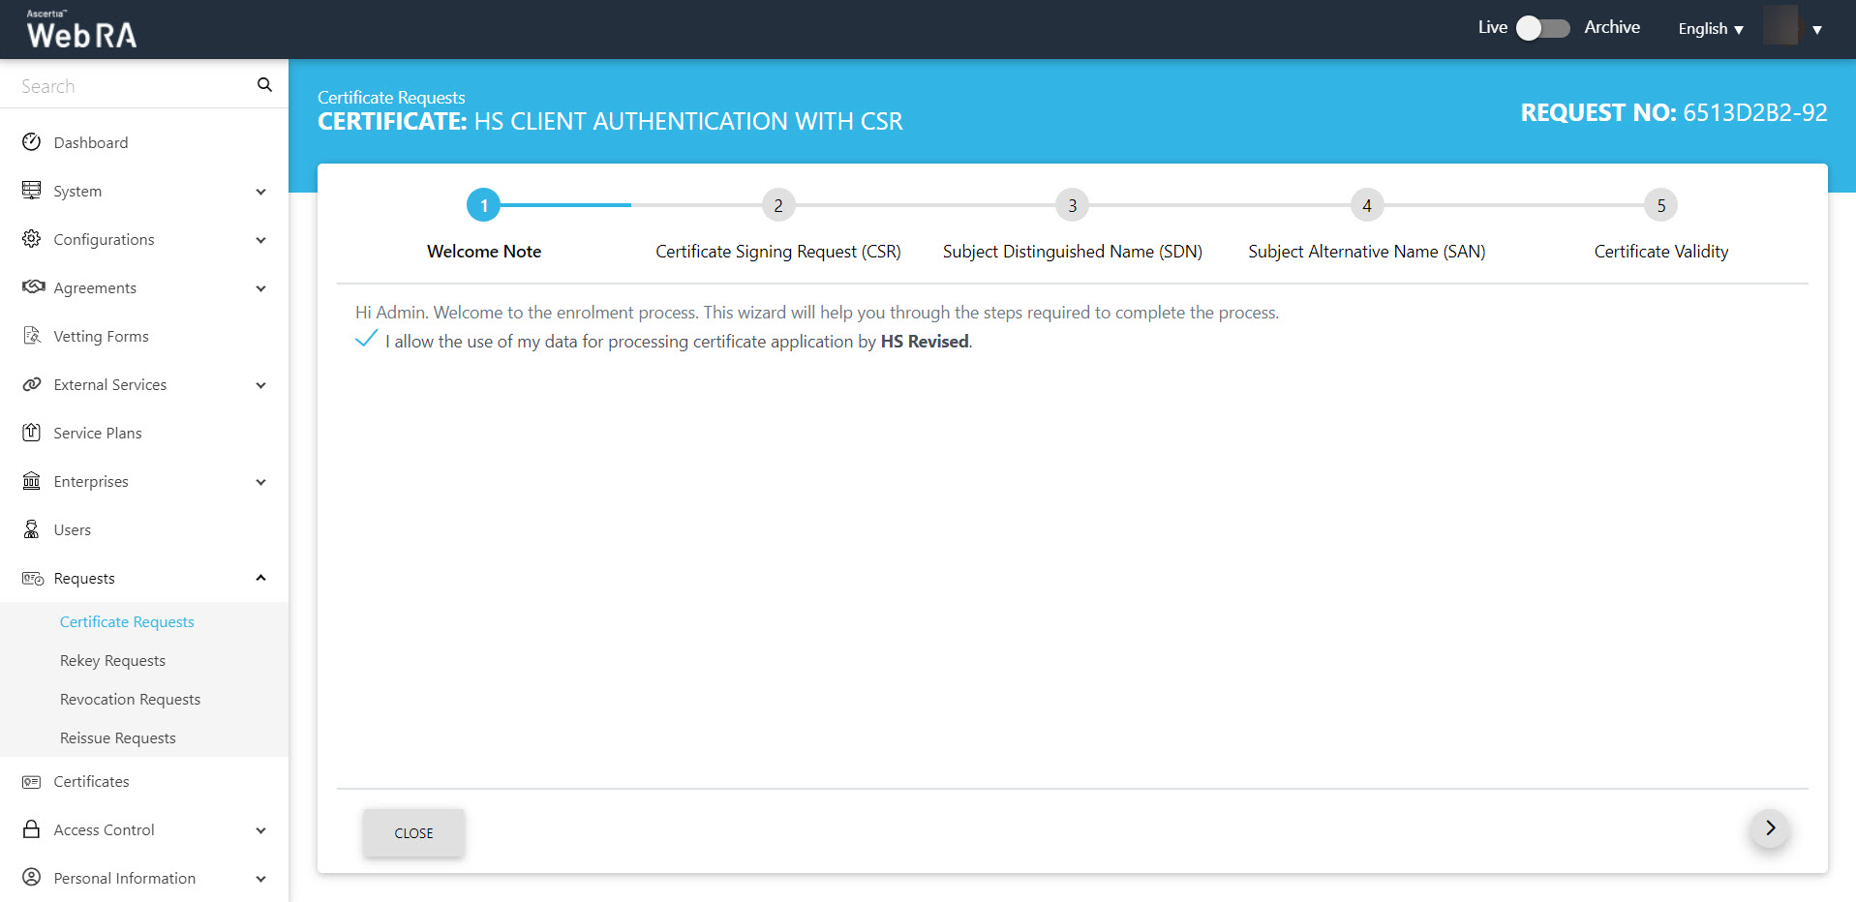1856x902 pixels.
Task: Click the External Services link icon
Action: coord(32,384)
